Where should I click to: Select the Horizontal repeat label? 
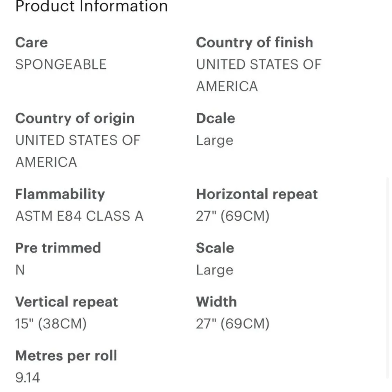click(x=257, y=194)
